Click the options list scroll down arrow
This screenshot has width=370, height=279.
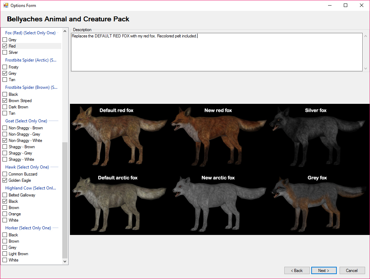click(x=65, y=262)
